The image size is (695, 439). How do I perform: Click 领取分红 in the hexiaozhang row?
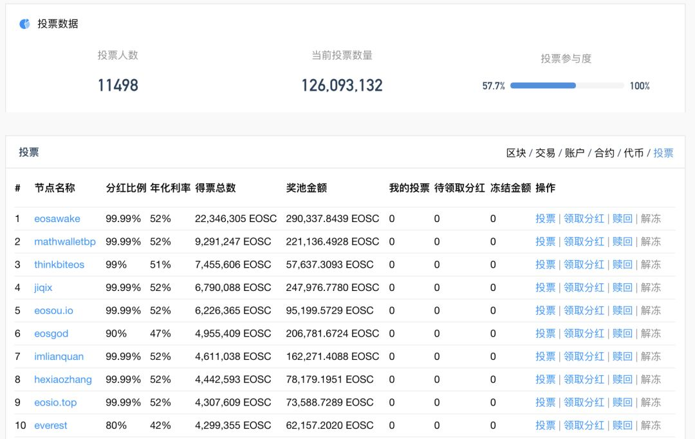(x=584, y=380)
